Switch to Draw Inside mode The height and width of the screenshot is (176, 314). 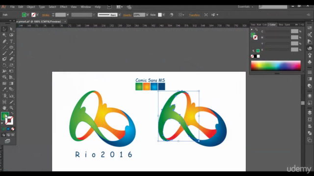(x=13, y=135)
